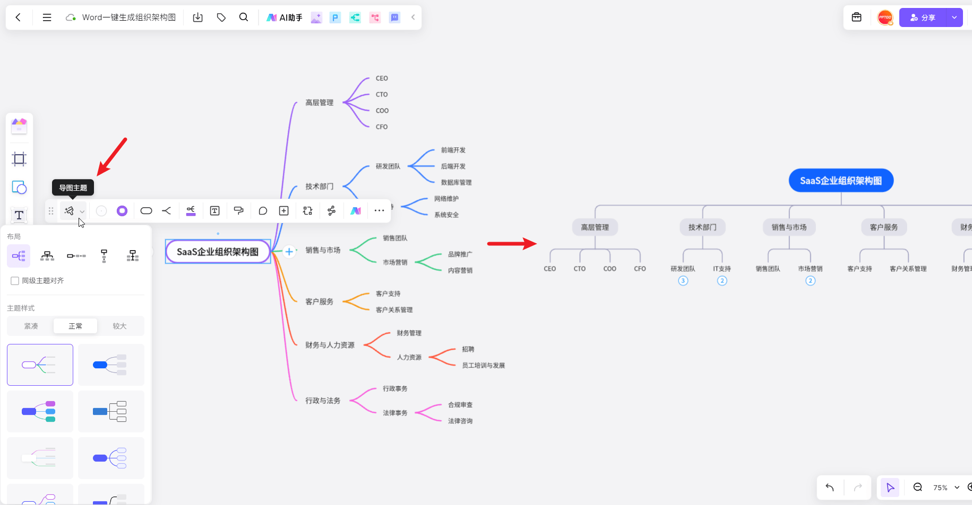Click the branch line style icon
This screenshot has height=505, width=972.
coord(167,211)
